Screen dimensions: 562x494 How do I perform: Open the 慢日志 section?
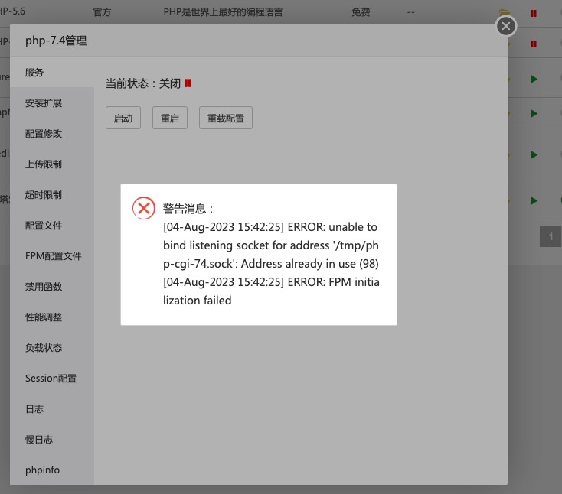(52, 439)
